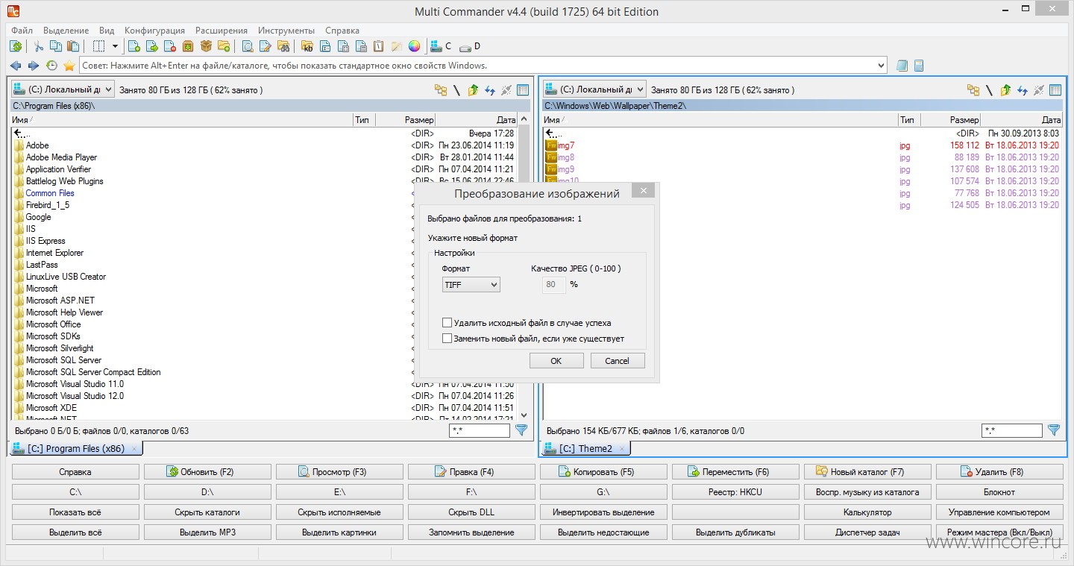The height and width of the screenshot is (566, 1074).
Task: Open right panel drive selector dropdown
Action: 594,89
